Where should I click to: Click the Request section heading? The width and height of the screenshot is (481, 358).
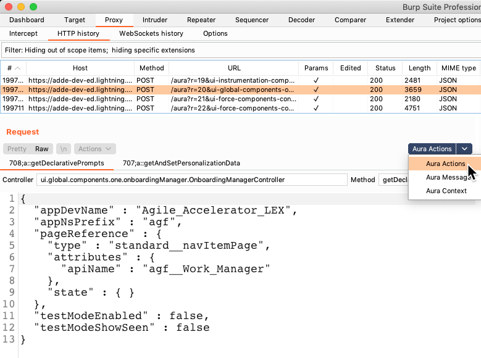(23, 132)
